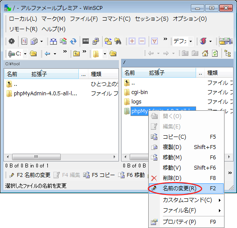Open preferences via the gear icon
Viewport: 237px width, 228px height.
coord(12,41)
